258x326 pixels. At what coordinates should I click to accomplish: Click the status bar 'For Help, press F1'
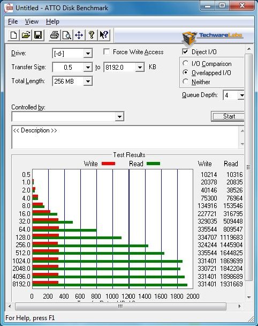click(30, 318)
